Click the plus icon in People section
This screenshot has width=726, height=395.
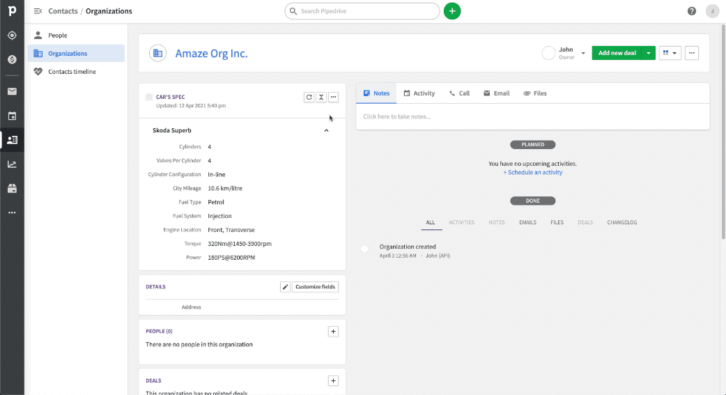pyautogui.click(x=333, y=332)
